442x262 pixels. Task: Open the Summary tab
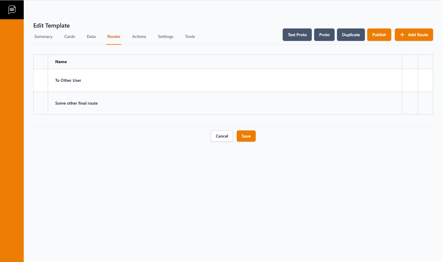click(x=43, y=36)
